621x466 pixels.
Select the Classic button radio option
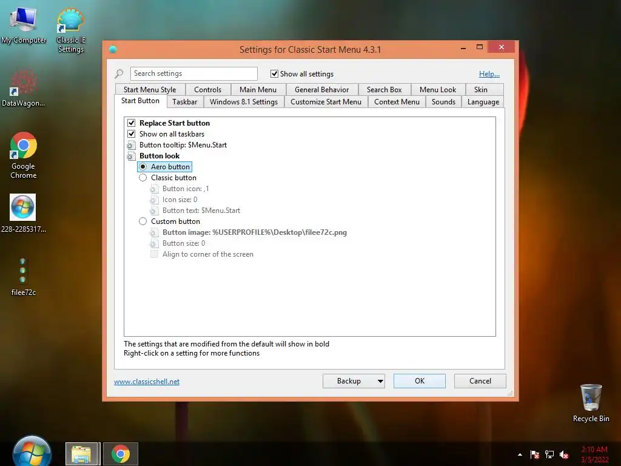click(143, 178)
